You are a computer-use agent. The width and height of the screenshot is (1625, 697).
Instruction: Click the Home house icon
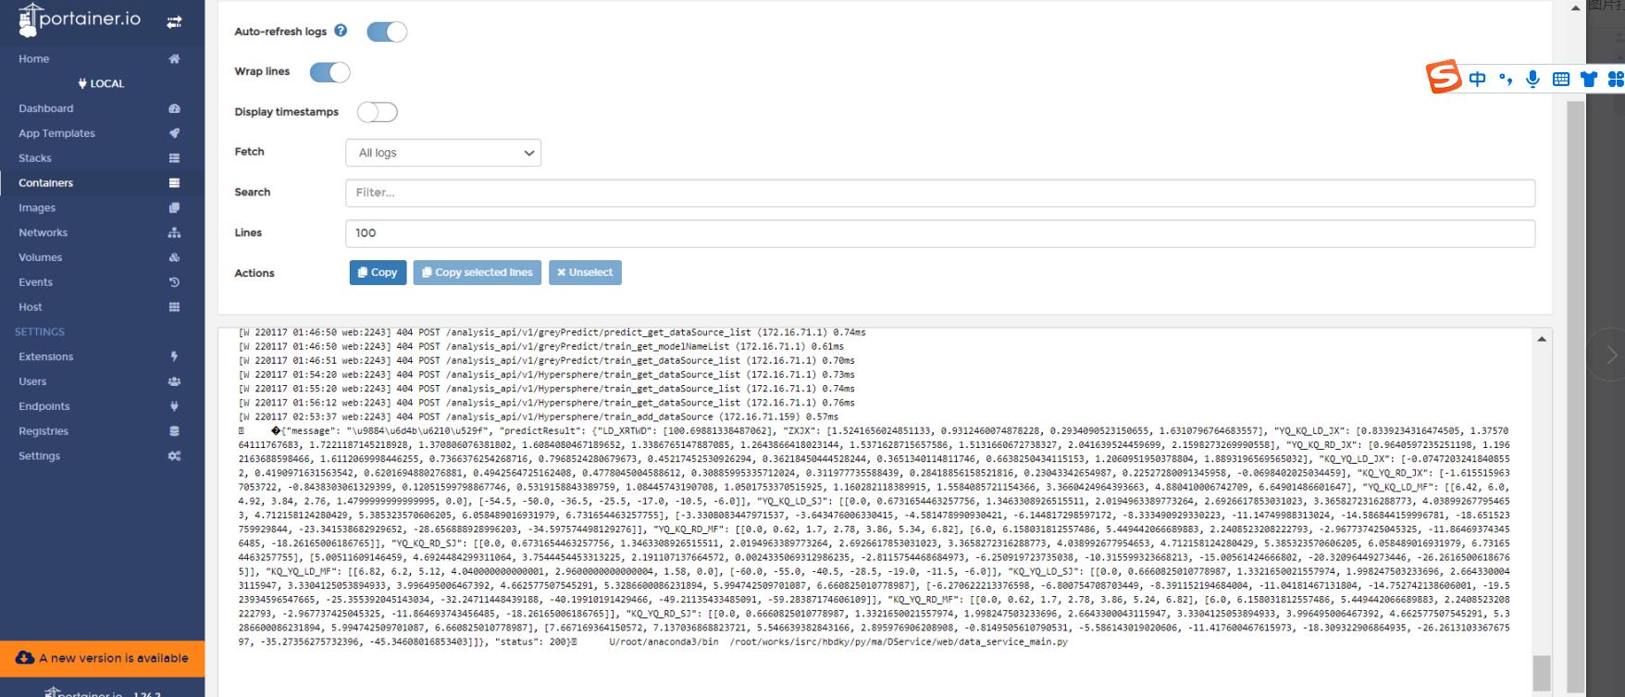[x=174, y=58]
